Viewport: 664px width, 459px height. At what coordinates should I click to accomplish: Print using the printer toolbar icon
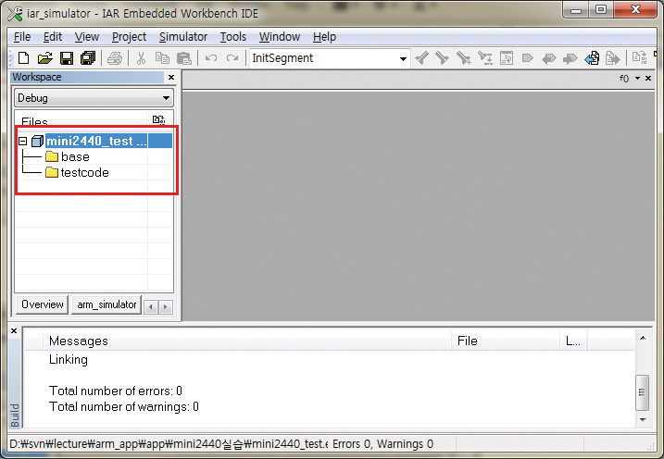point(114,58)
